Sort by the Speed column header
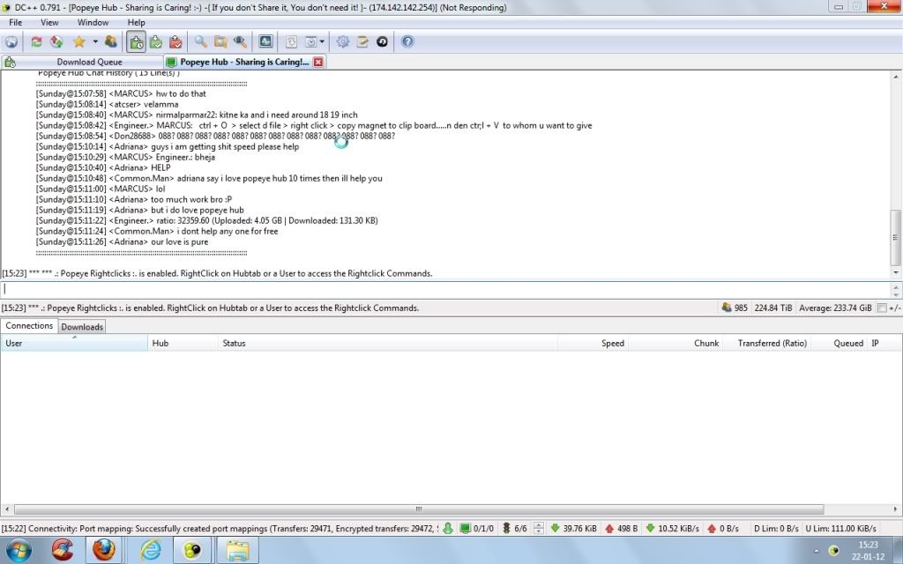This screenshot has width=903, height=564. [593, 343]
